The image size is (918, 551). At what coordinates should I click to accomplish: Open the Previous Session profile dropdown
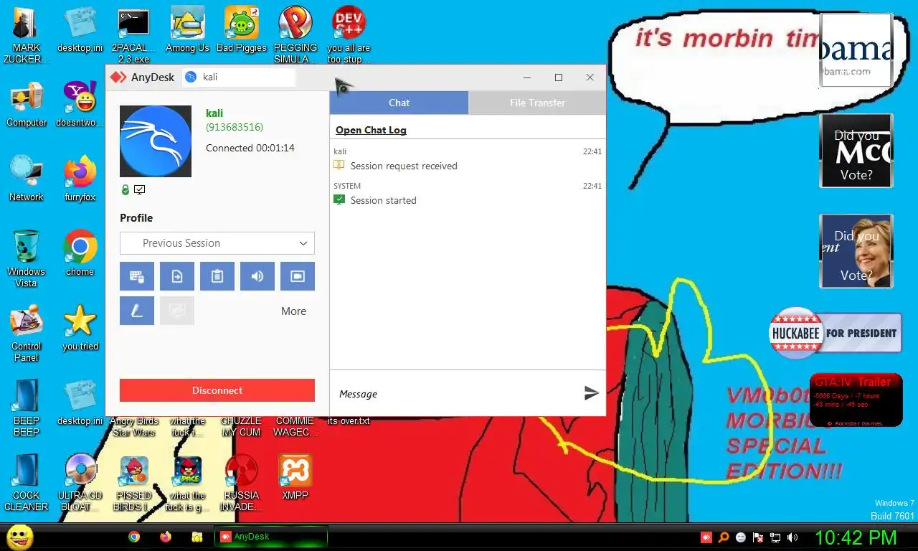217,243
